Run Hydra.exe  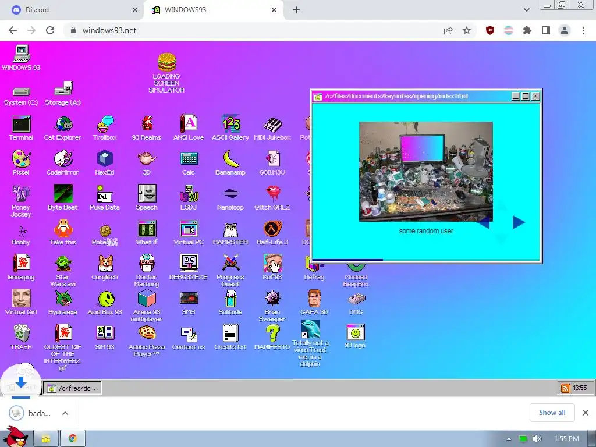(x=63, y=299)
